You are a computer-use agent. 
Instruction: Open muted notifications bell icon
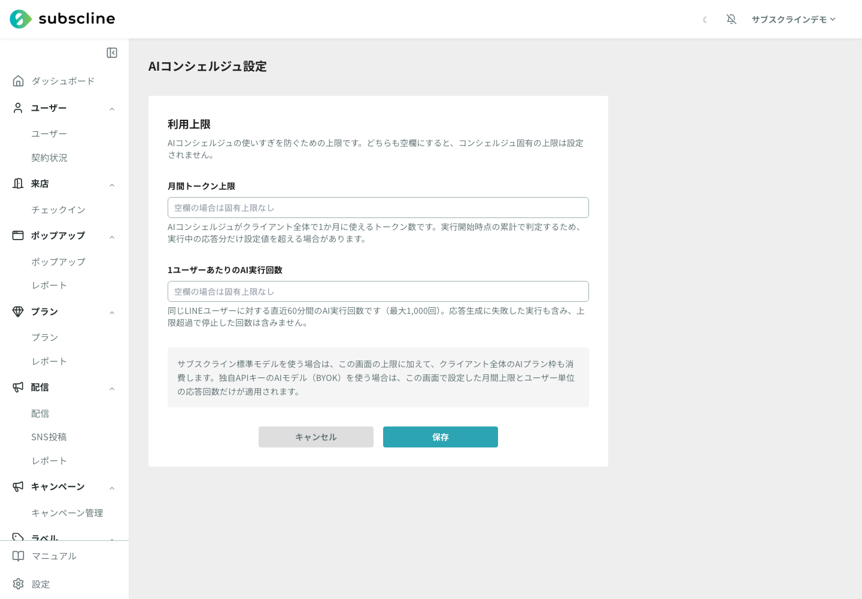(x=732, y=19)
